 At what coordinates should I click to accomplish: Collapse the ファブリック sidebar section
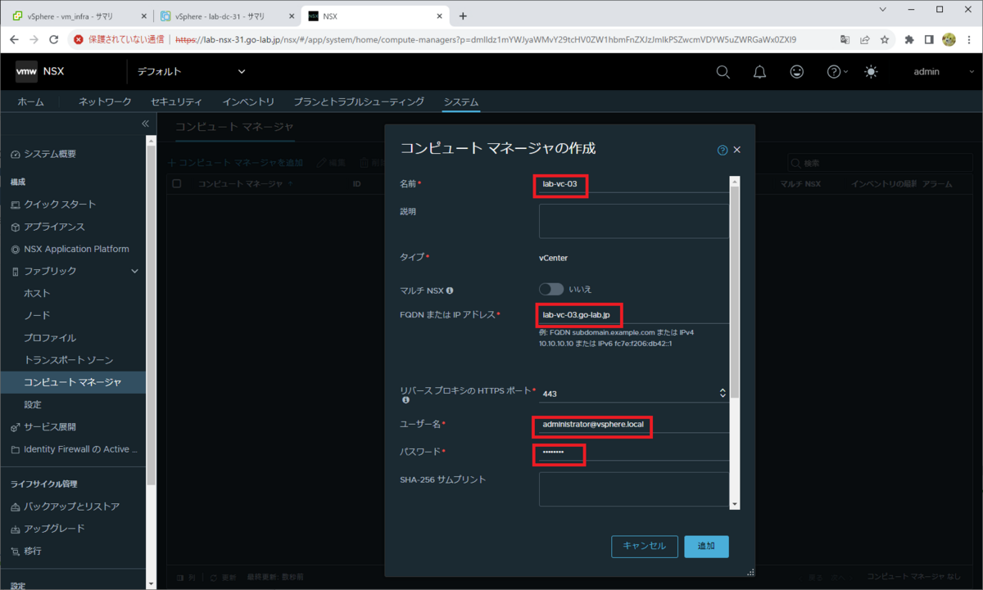click(136, 271)
